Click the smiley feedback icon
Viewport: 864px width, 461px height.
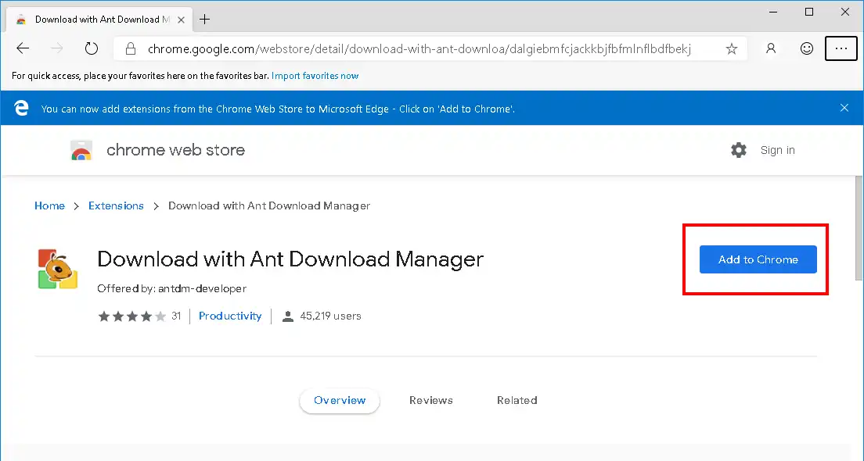tap(807, 48)
